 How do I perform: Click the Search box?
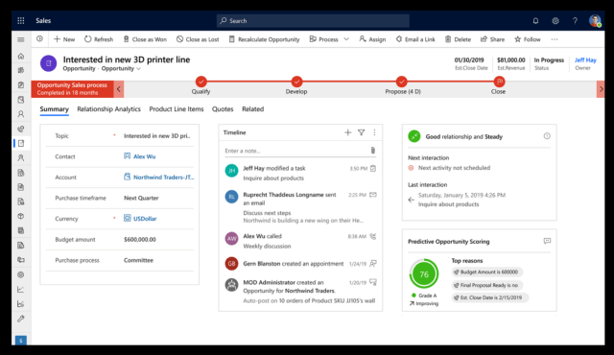313,21
